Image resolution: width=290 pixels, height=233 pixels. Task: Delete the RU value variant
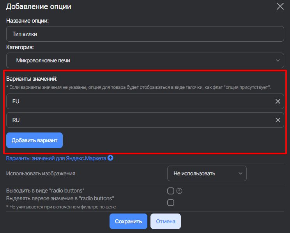[278, 120]
